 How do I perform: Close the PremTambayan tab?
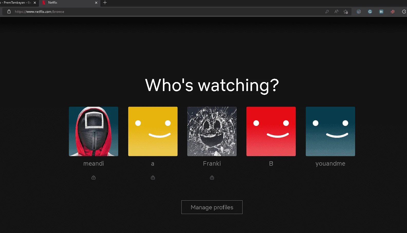(x=35, y=3)
